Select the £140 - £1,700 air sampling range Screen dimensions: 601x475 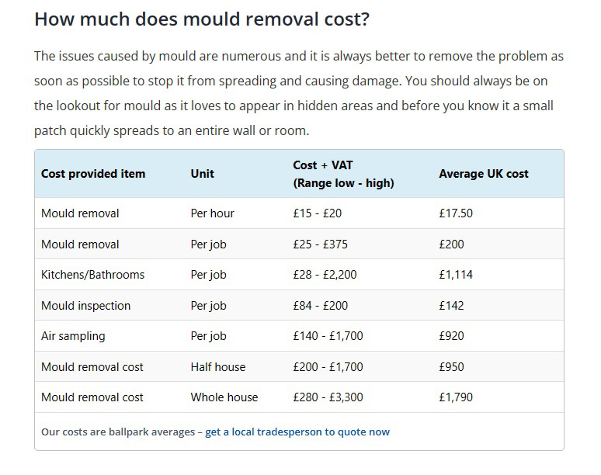pyautogui.click(x=328, y=336)
